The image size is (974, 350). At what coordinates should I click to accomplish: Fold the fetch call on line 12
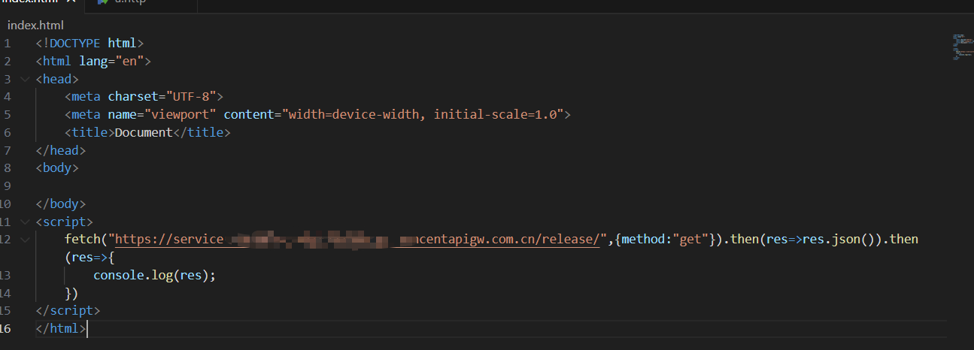click(x=26, y=240)
